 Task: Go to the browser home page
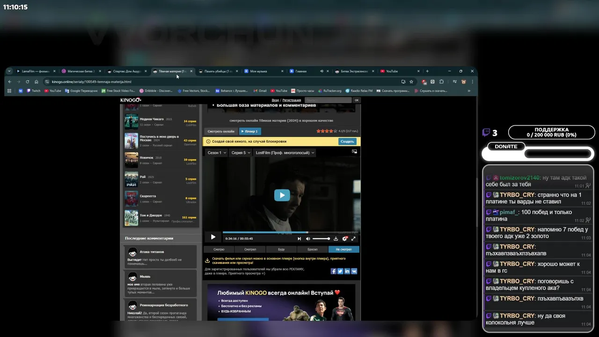37,81
